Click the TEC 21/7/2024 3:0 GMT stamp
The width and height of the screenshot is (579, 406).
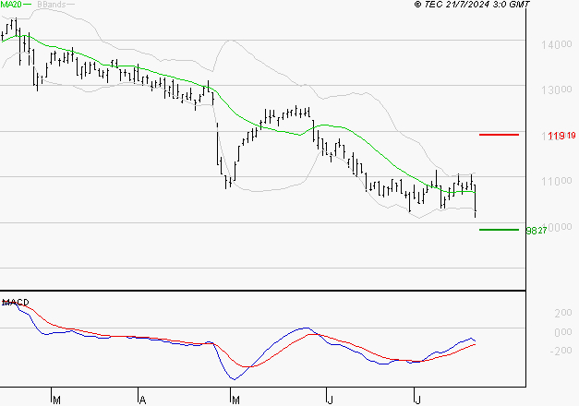[472, 5]
